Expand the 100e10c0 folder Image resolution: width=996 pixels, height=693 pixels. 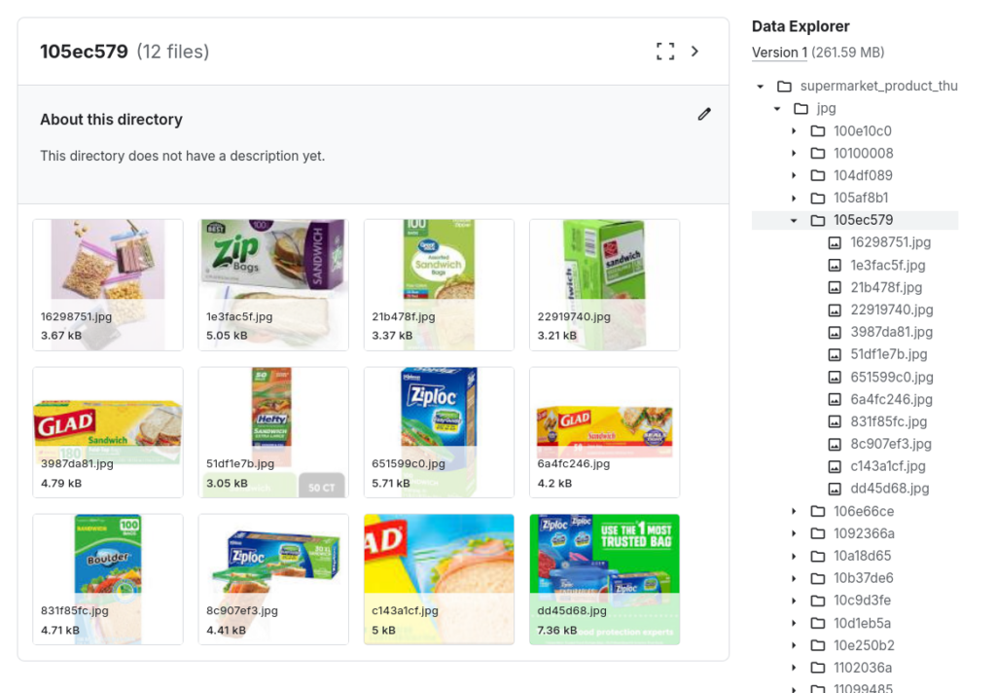[x=793, y=130]
